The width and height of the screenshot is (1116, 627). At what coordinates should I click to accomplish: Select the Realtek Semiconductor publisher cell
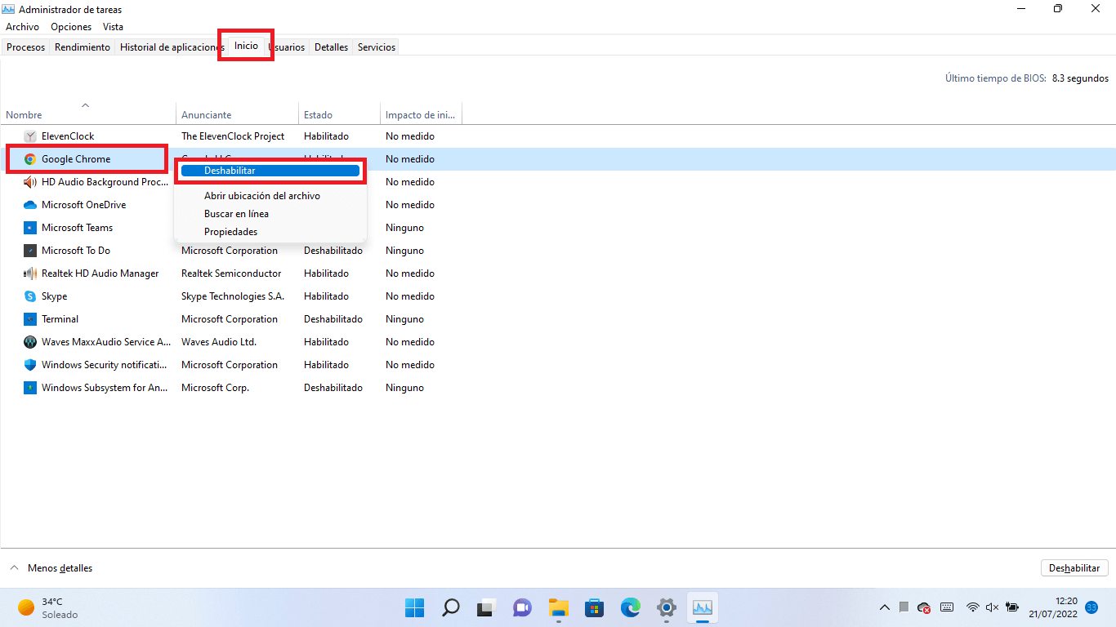(x=231, y=273)
